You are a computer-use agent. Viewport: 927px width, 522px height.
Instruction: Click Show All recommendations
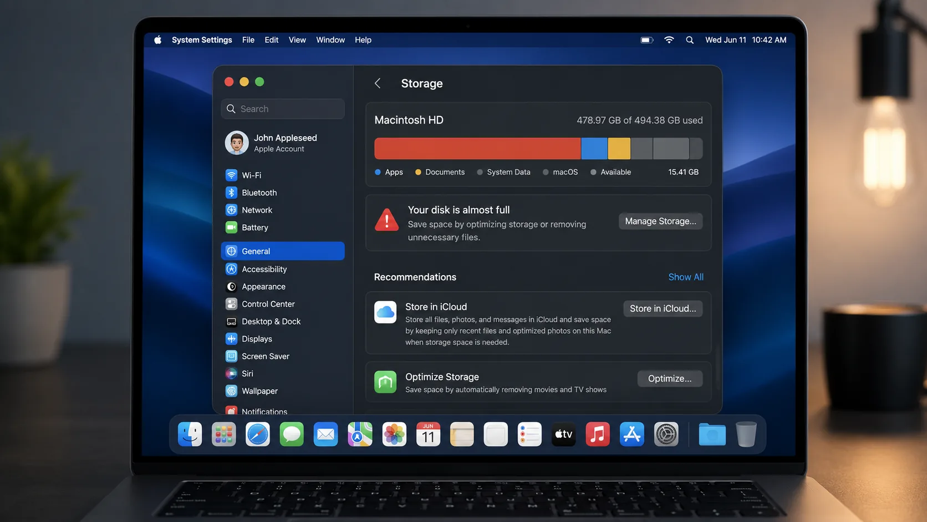[x=686, y=277]
